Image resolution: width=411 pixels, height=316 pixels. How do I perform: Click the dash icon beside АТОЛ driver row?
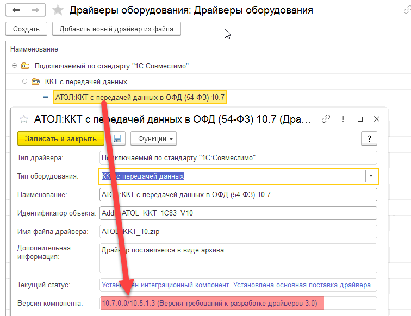pos(46,97)
